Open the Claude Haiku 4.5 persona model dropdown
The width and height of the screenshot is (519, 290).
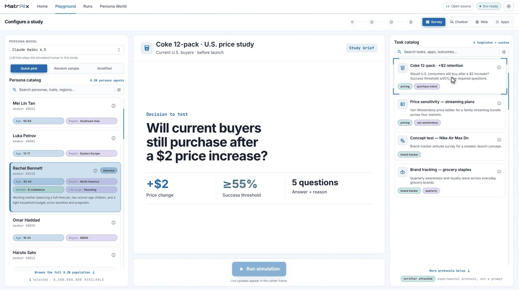click(x=67, y=50)
